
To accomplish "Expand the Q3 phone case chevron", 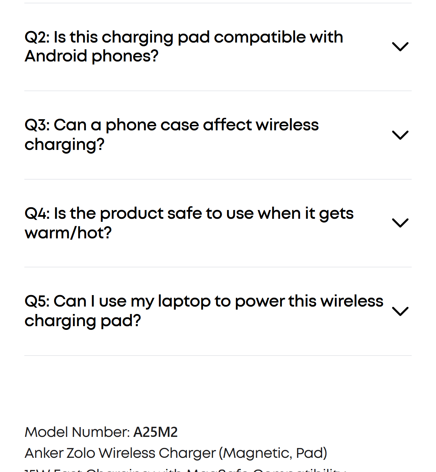I will (x=400, y=135).
